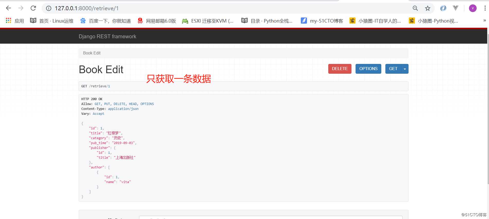Click the red DELETE button
Image resolution: width=489 pixels, height=219 pixels.
coord(340,69)
